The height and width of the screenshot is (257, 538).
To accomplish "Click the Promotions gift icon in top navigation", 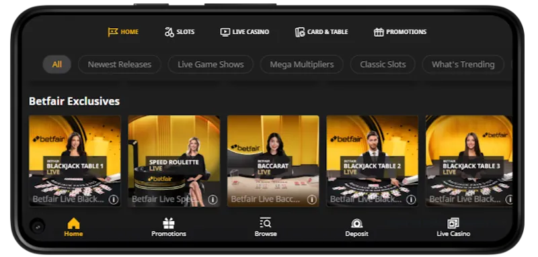I will (379, 32).
